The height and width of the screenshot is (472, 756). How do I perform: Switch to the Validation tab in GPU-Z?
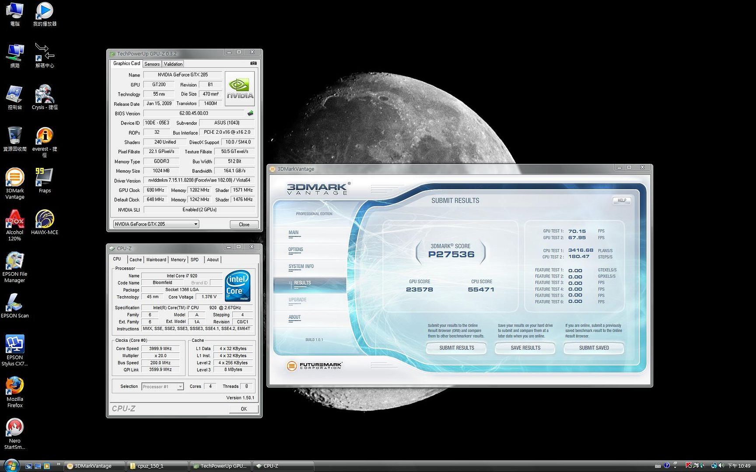(x=173, y=64)
